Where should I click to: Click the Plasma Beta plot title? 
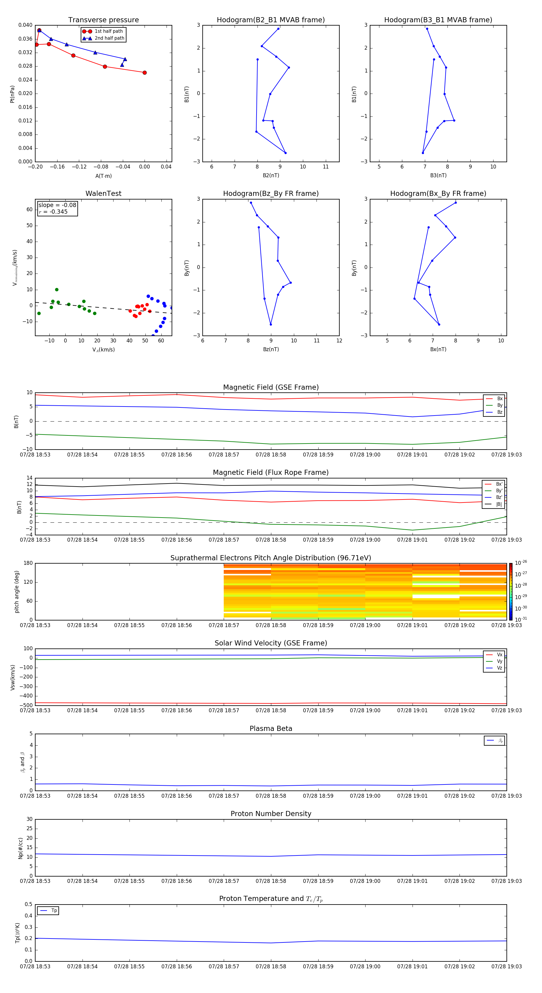[271, 729]
